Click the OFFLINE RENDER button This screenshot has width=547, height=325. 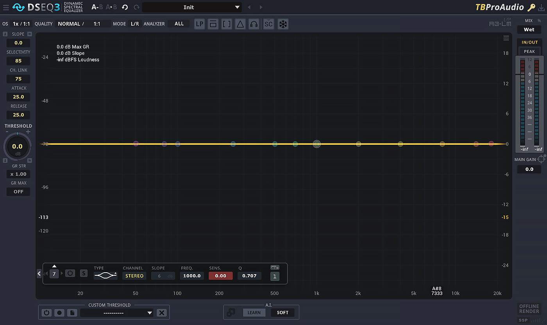529,309
